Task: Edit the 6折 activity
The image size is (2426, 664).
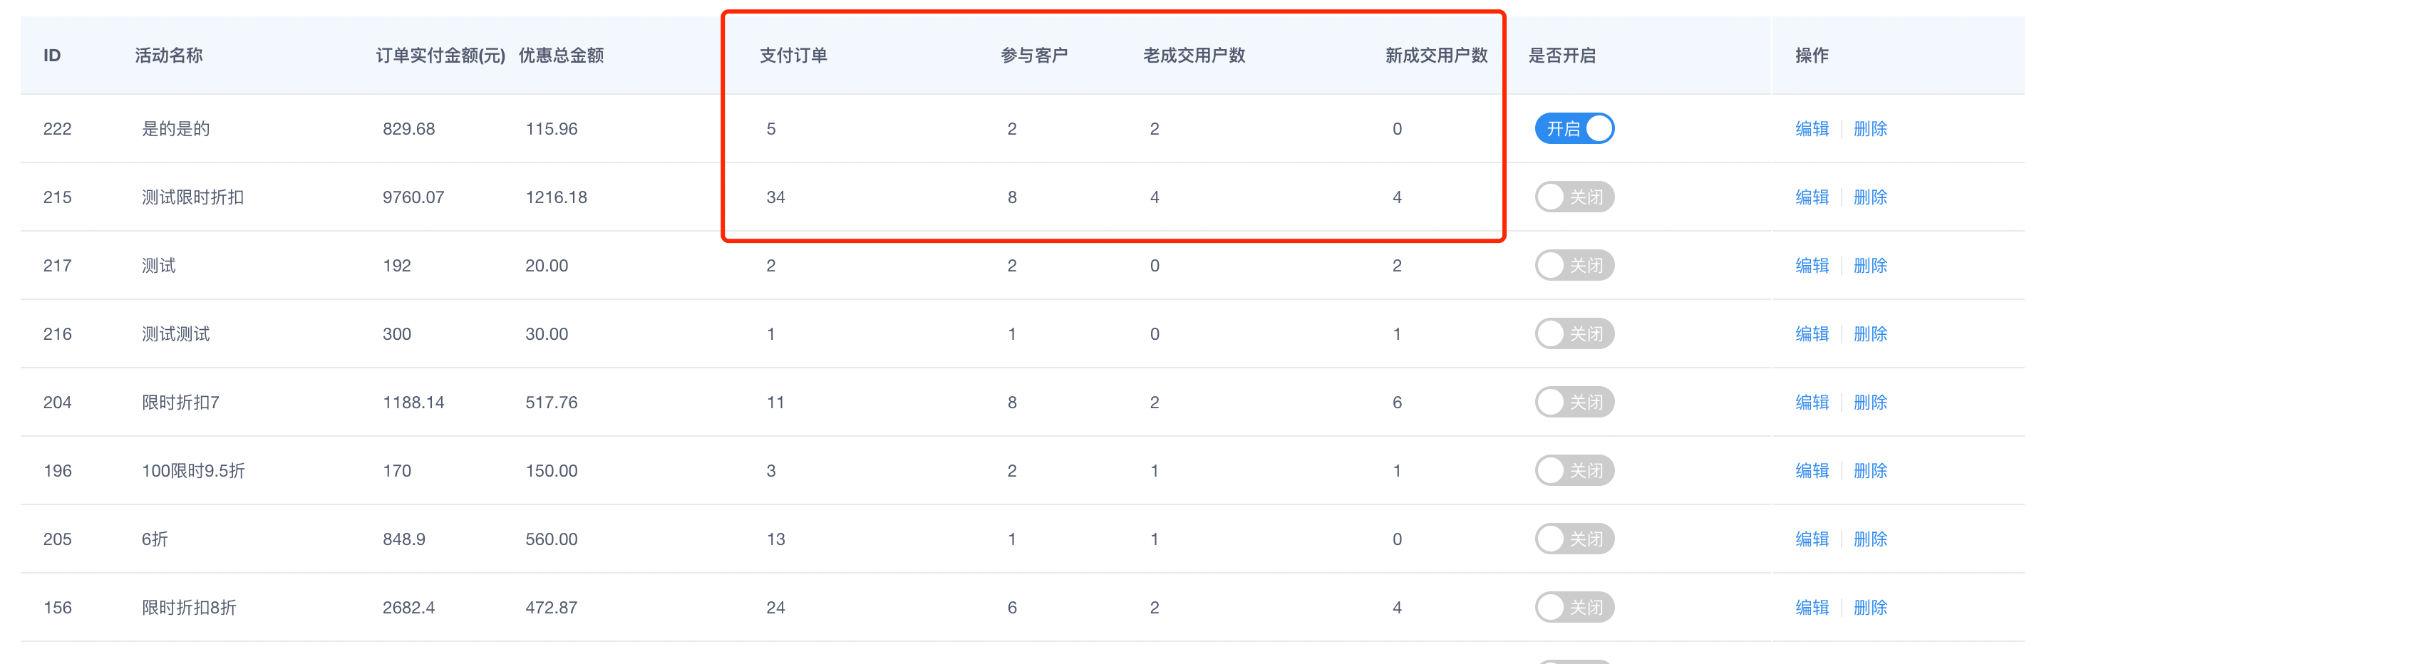Action: click(1811, 539)
